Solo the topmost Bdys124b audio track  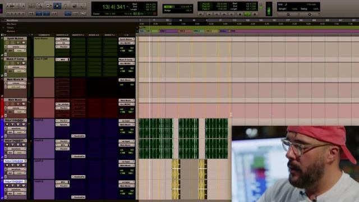18,124
